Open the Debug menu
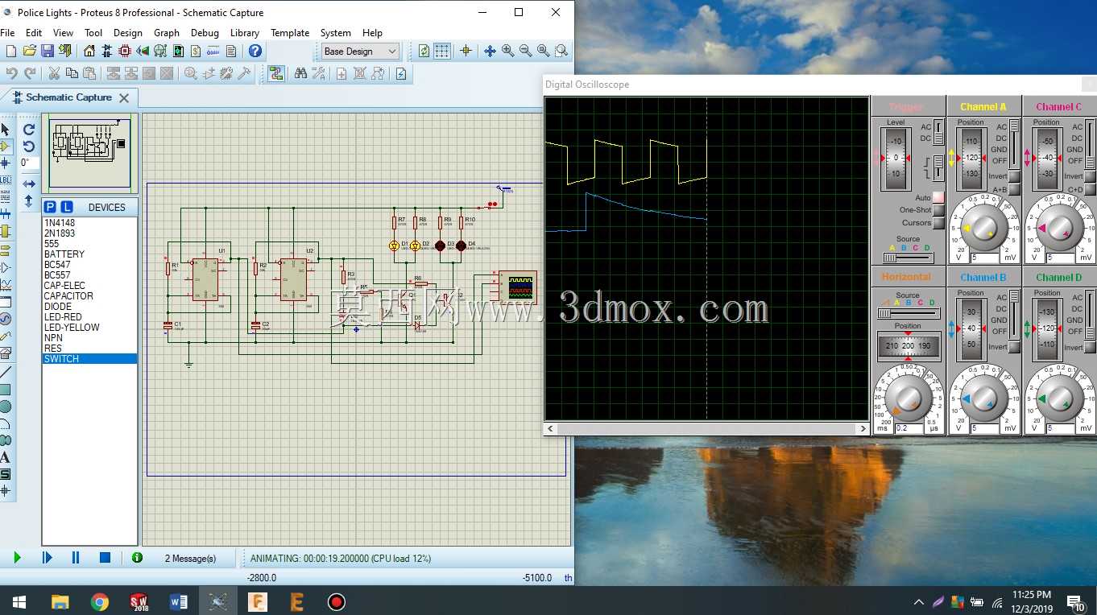Screen dimensions: 1097x615 pos(205,33)
